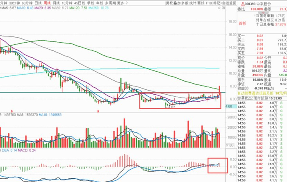287x182 pixels.
Task: Click the first red S marker below the chart
Action: pos(12,111)
